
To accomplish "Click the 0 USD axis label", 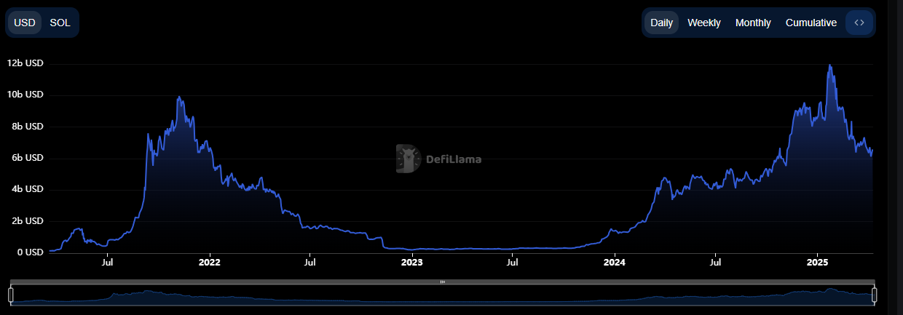I will [31, 252].
